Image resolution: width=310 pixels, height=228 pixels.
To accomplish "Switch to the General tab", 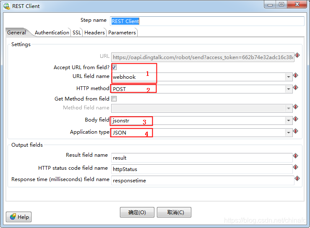I will (17, 33).
